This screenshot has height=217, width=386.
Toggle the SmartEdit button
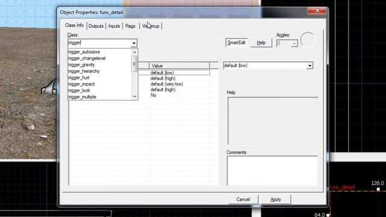point(236,43)
